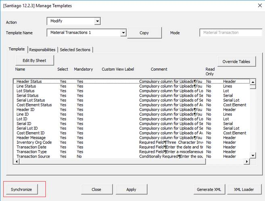Click the Read Only 'No' value for Lot Status

[209, 91]
